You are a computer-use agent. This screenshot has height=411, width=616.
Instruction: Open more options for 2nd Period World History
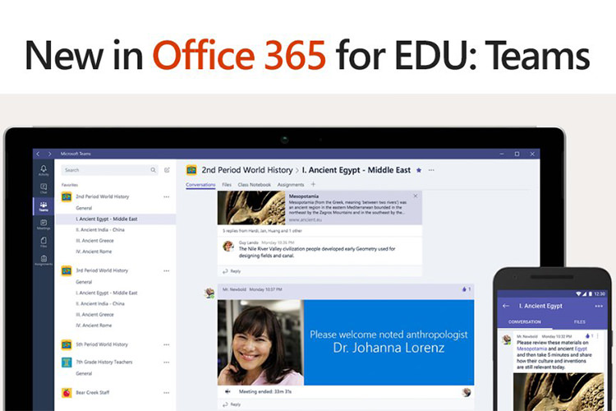[x=167, y=196]
